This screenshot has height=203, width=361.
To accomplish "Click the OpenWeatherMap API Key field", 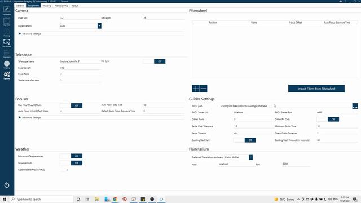I will (x=64, y=170).
